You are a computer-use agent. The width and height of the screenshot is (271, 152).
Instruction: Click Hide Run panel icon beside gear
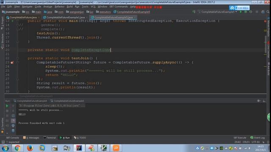[264, 101]
